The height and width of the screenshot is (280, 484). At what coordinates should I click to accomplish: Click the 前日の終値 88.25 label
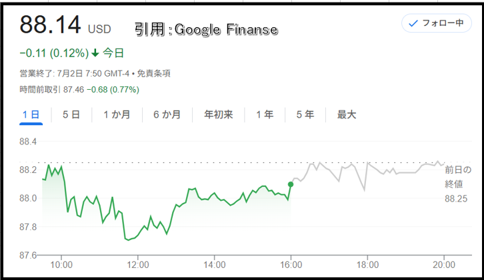458,184
